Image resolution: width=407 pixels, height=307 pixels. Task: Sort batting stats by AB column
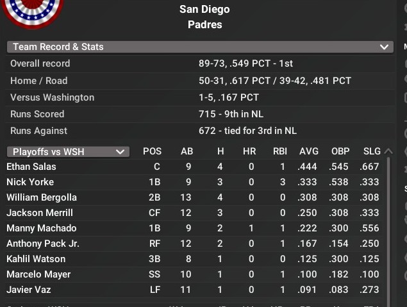click(187, 152)
